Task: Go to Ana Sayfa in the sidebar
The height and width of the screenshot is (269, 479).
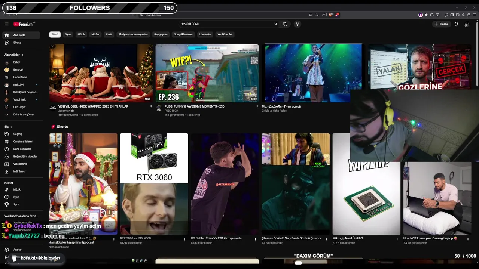Action: click(x=22, y=35)
